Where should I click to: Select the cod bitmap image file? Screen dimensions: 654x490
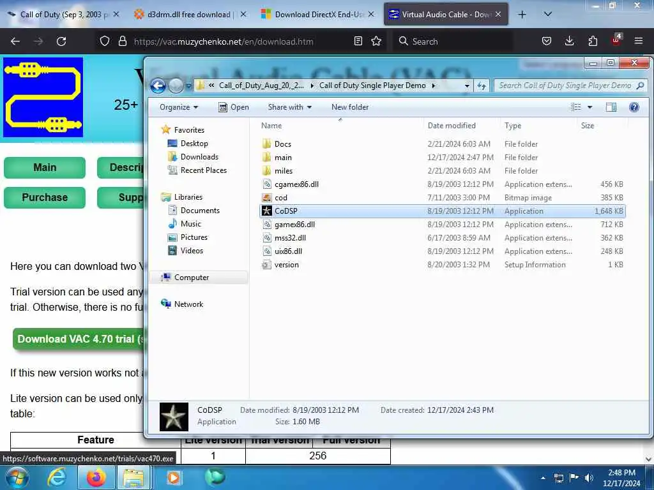click(443, 198)
